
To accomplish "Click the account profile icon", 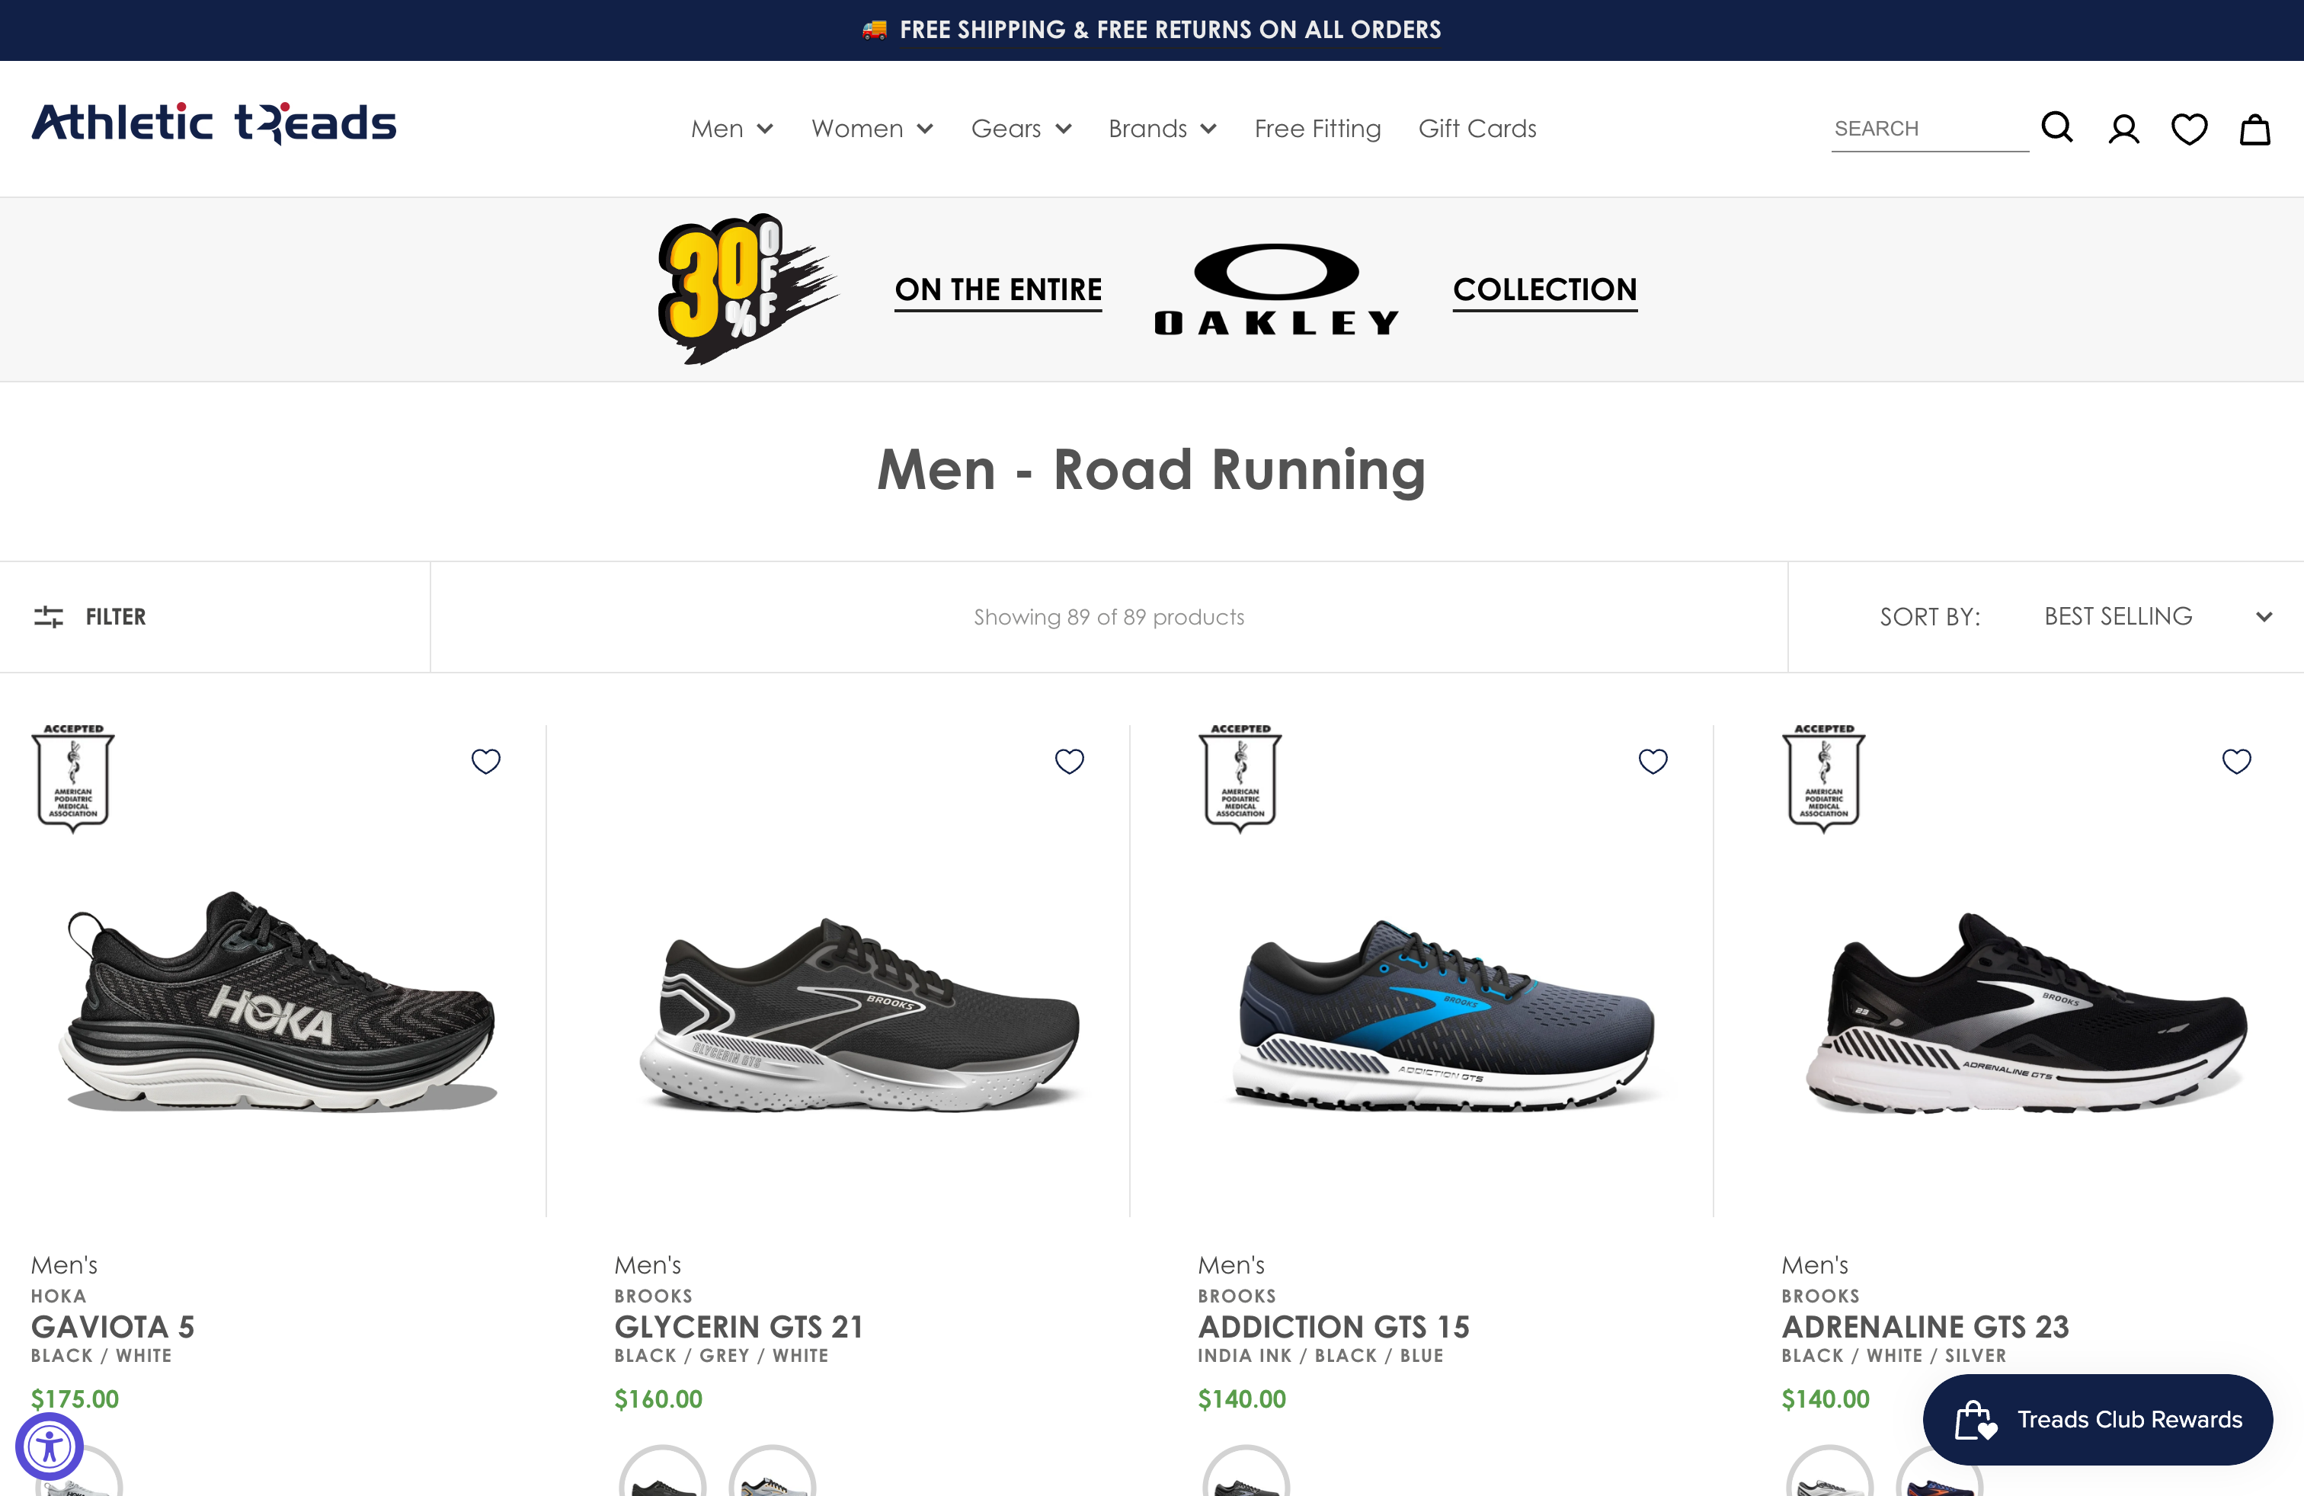I will (x=2123, y=128).
